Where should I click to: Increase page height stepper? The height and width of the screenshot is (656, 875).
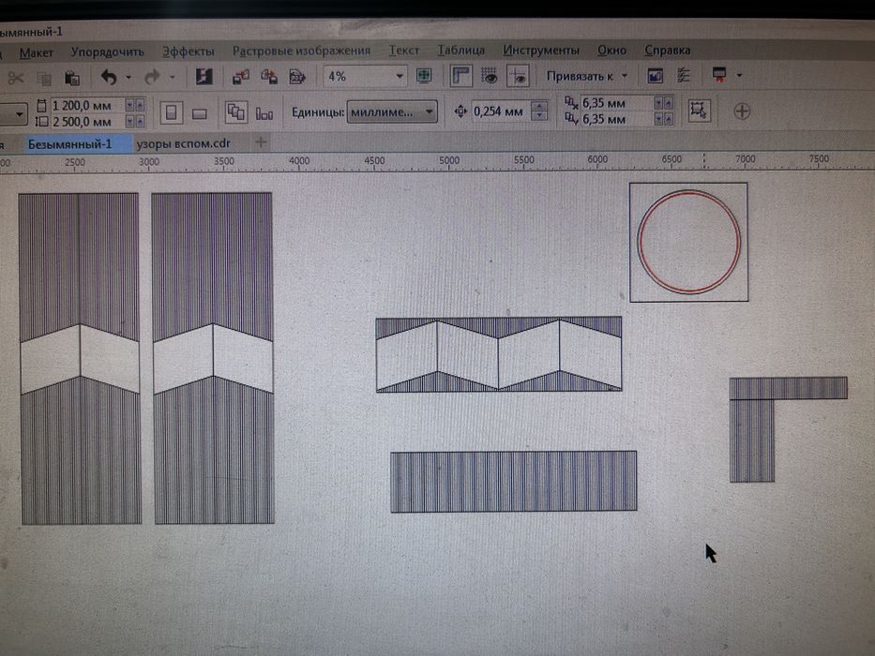tap(140, 121)
